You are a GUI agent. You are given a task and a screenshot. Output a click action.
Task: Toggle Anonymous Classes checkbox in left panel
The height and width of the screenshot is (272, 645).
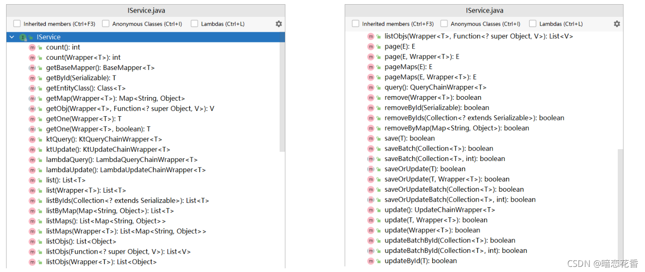click(106, 24)
